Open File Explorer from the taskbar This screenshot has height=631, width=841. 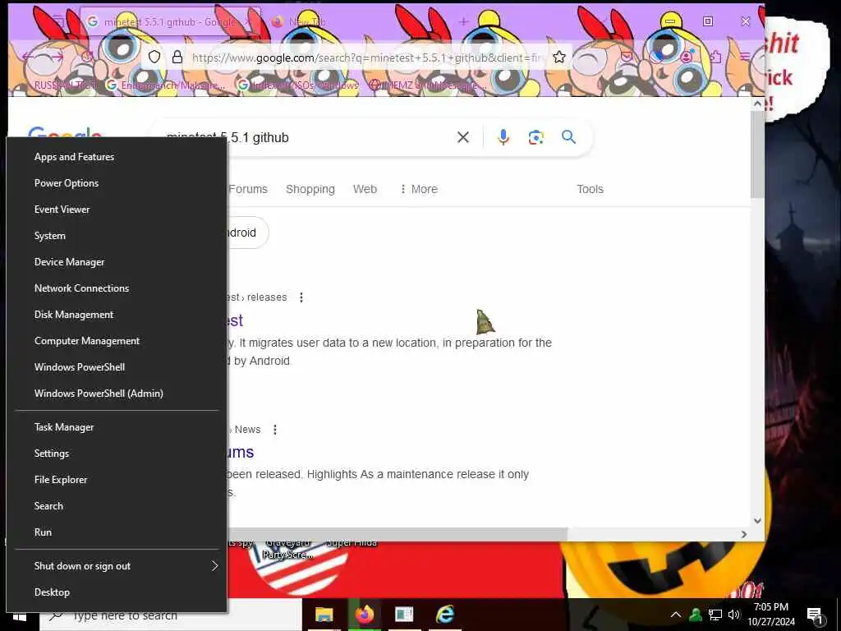[x=324, y=615]
